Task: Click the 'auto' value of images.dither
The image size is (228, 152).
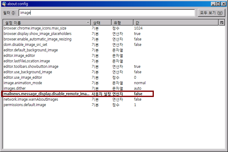Action: (x=138, y=88)
